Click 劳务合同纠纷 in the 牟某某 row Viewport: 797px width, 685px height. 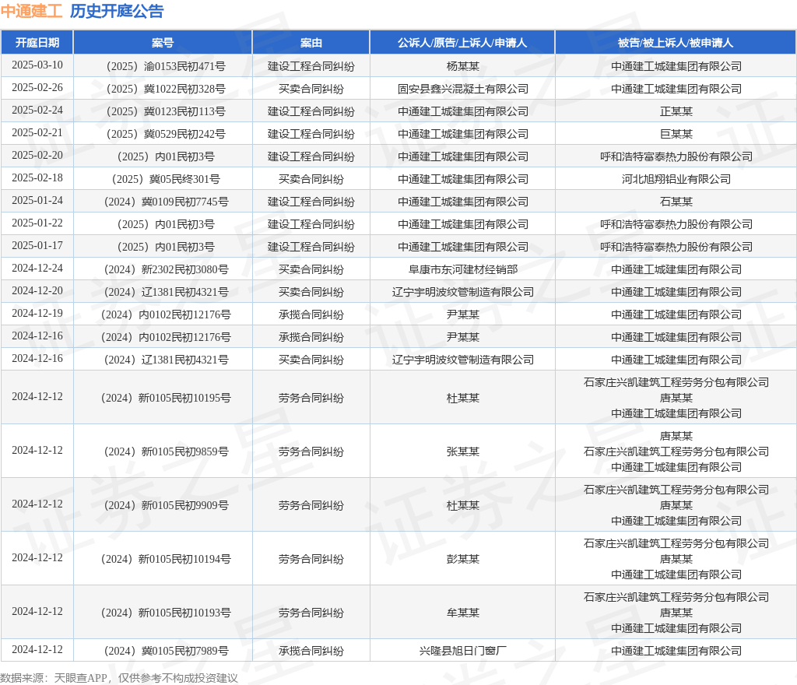tap(311, 613)
